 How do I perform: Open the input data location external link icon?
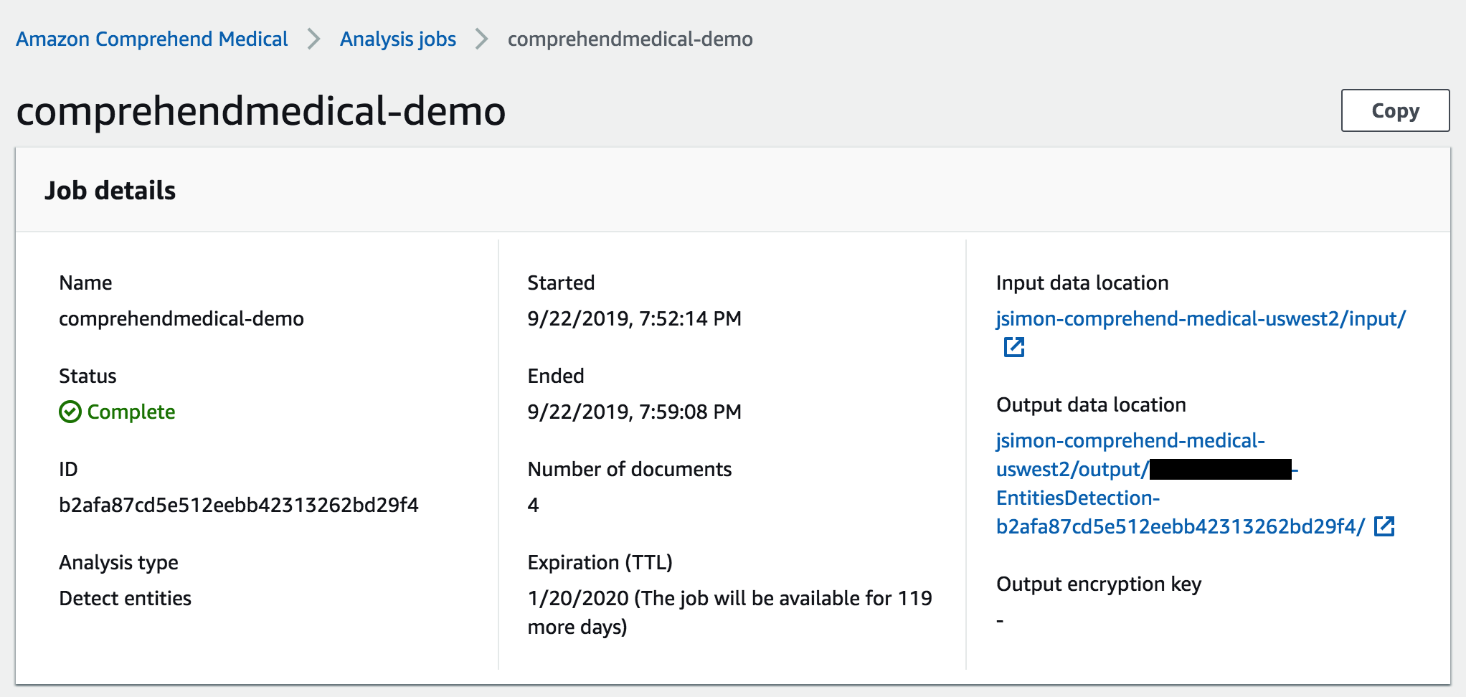[1013, 347]
